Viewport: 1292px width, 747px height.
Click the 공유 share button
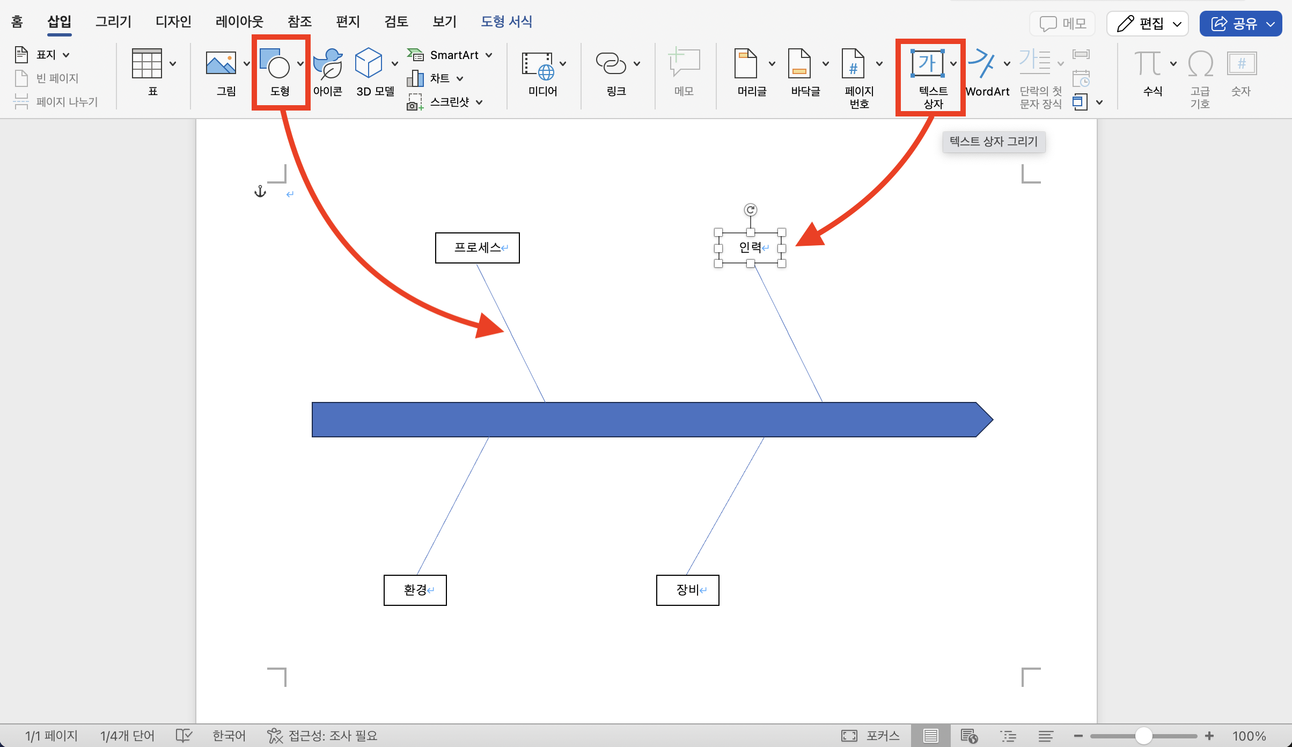[x=1240, y=24]
